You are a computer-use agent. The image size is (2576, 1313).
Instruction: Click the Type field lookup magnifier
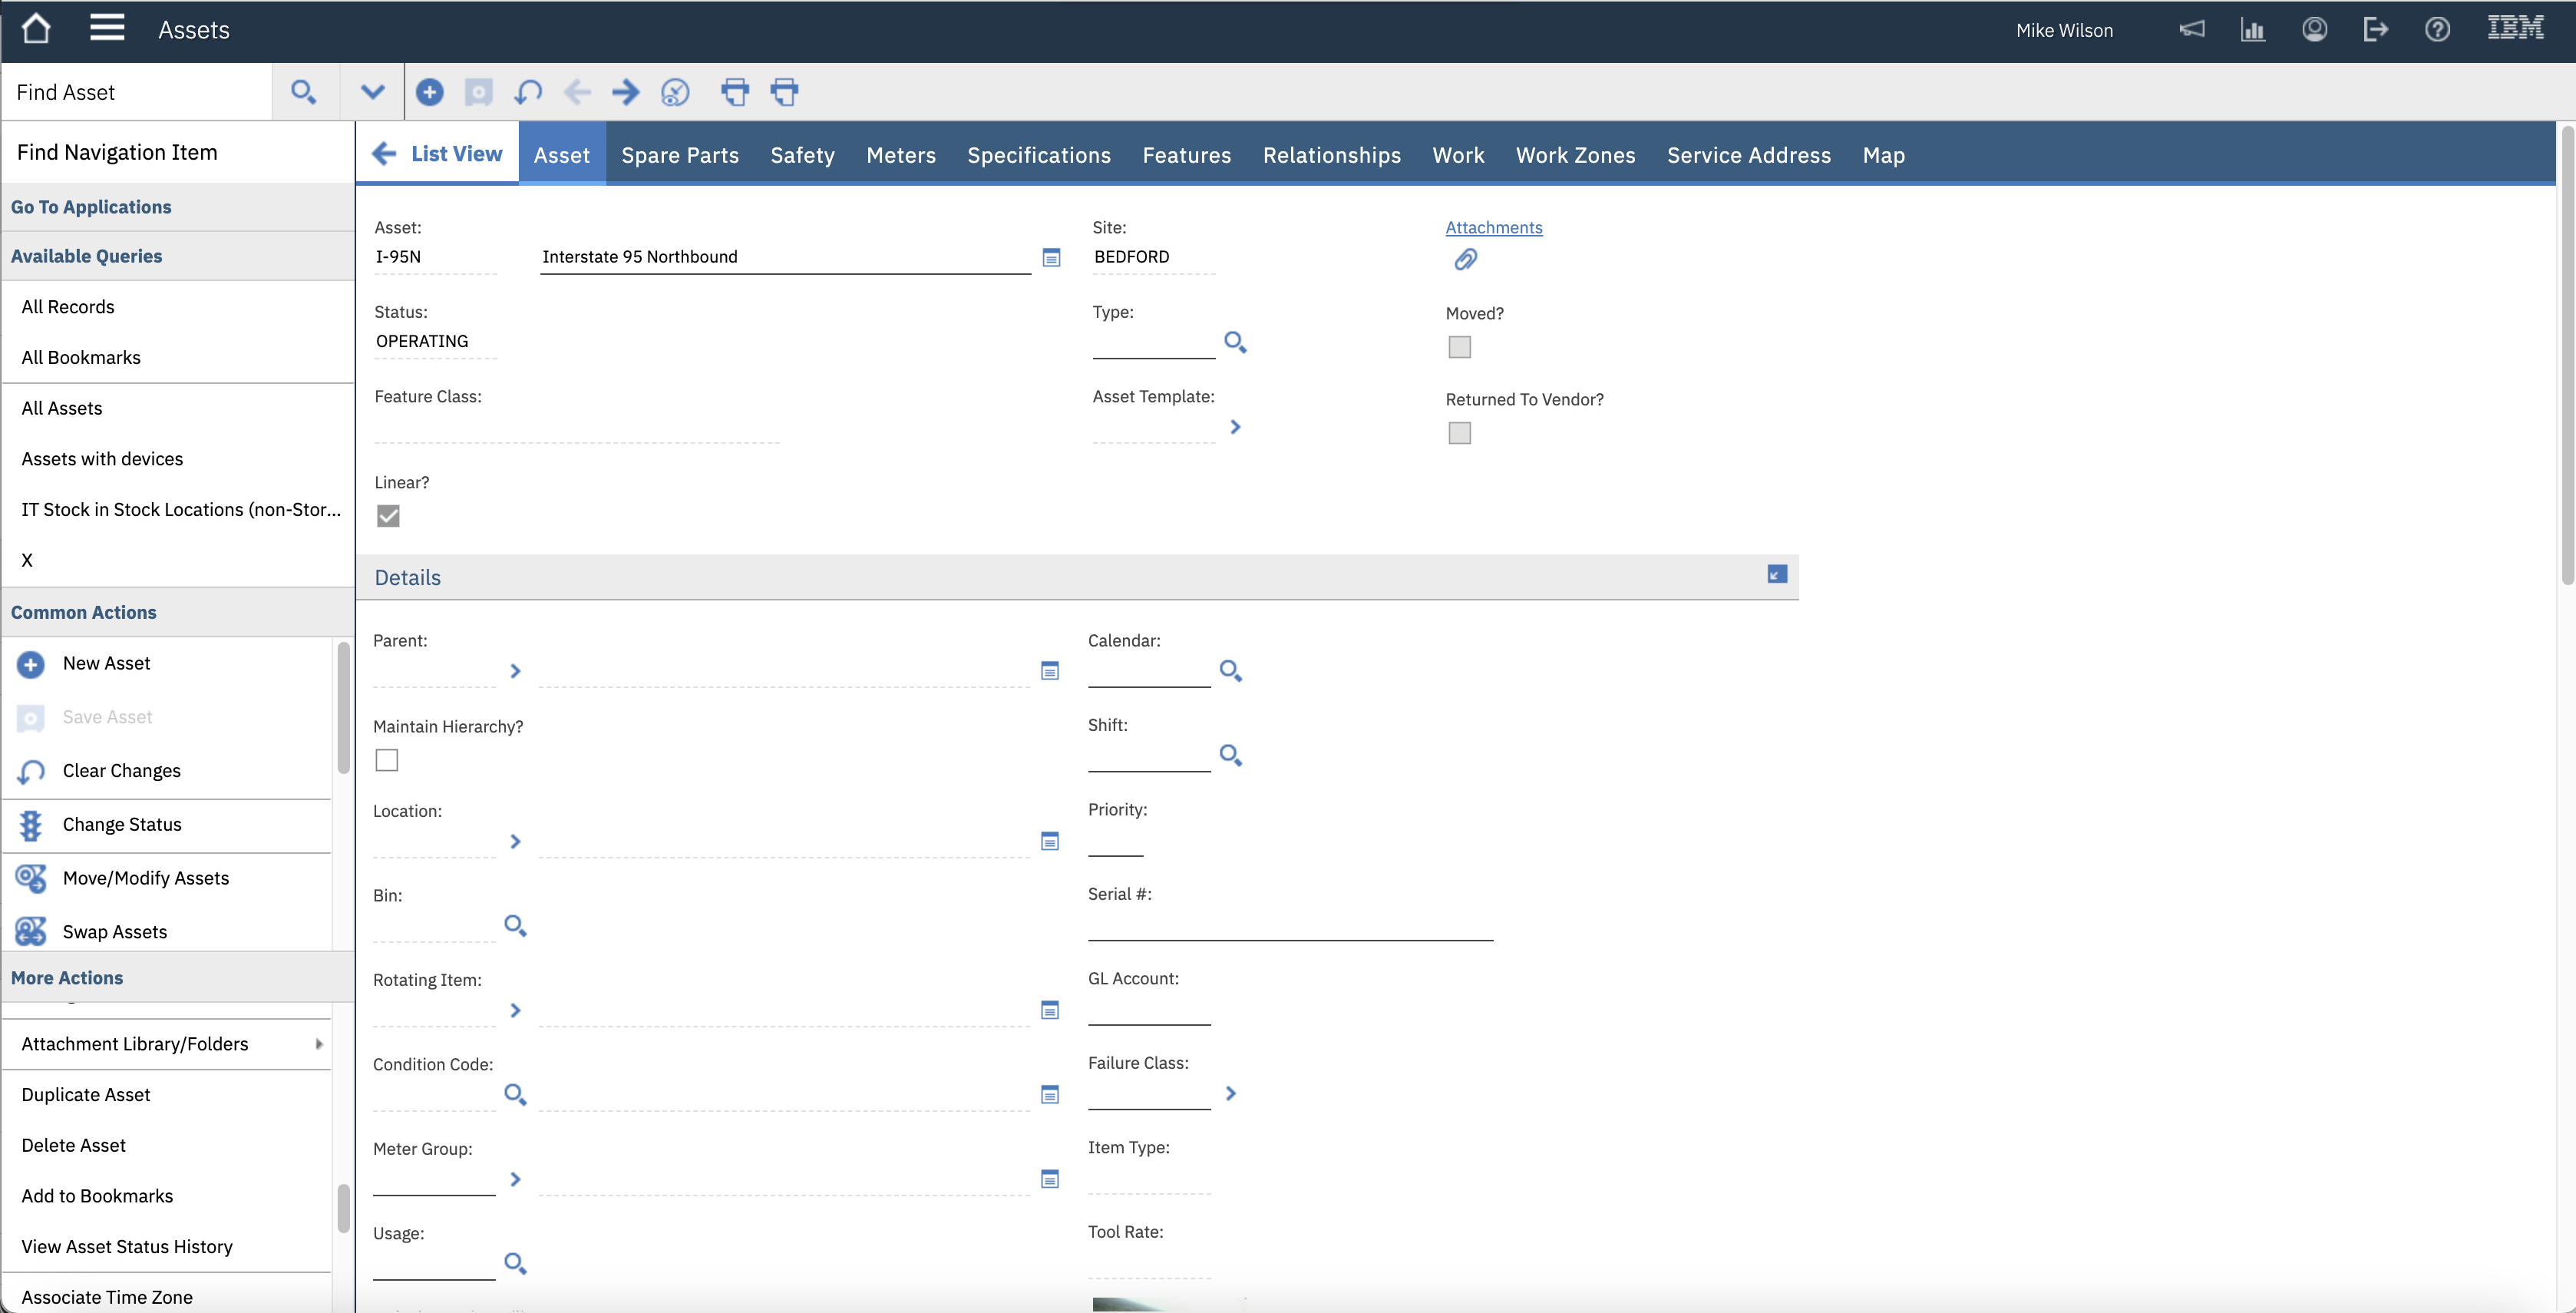pos(1235,342)
